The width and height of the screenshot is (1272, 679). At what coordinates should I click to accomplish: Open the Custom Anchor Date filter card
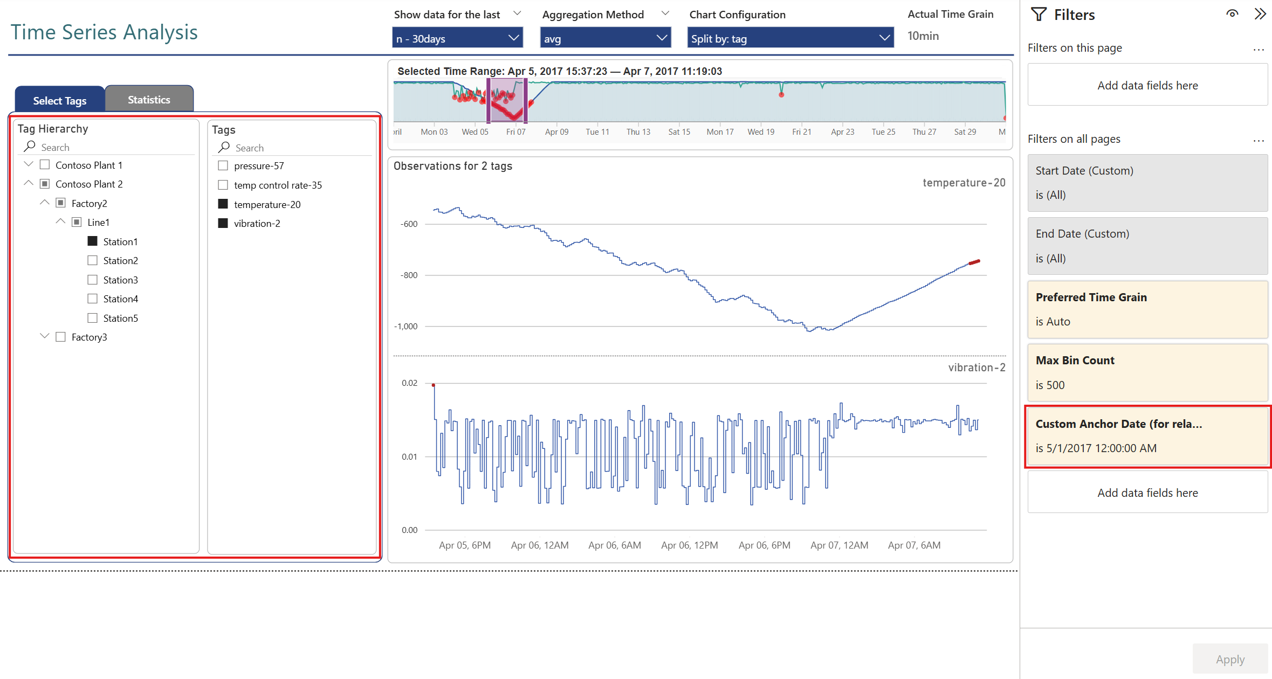click(x=1147, y=436)
